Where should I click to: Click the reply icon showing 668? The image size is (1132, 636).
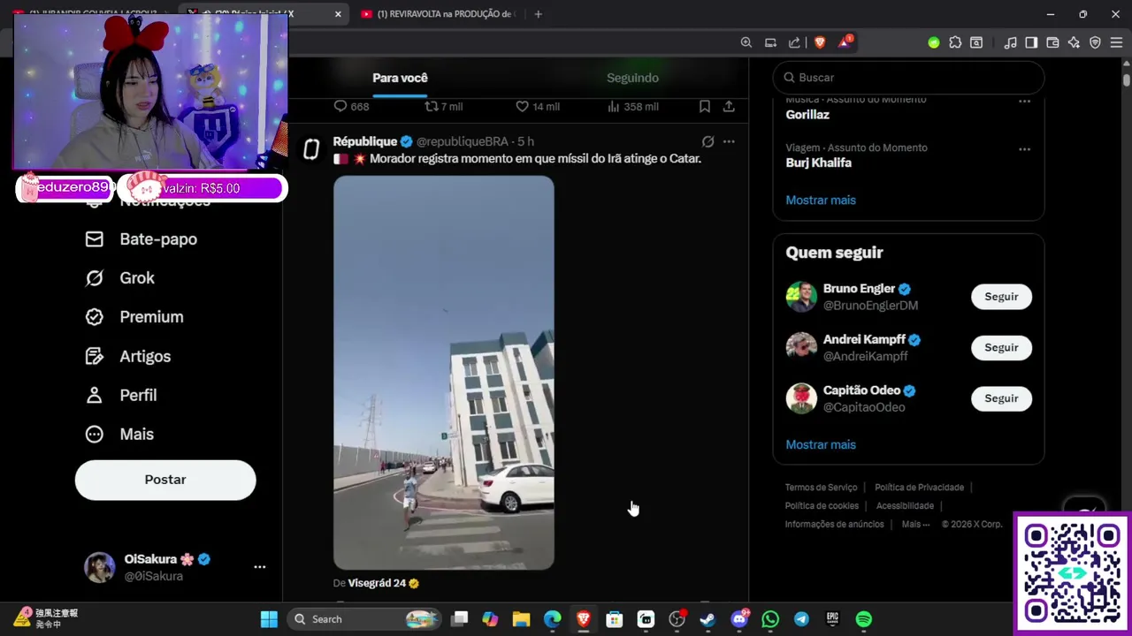(x=340, y=106)
